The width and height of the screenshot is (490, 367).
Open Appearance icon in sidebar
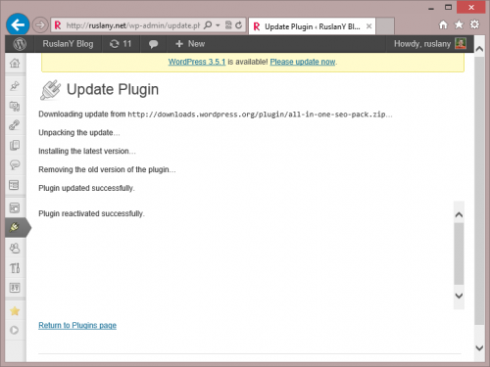tap(15, 207)
